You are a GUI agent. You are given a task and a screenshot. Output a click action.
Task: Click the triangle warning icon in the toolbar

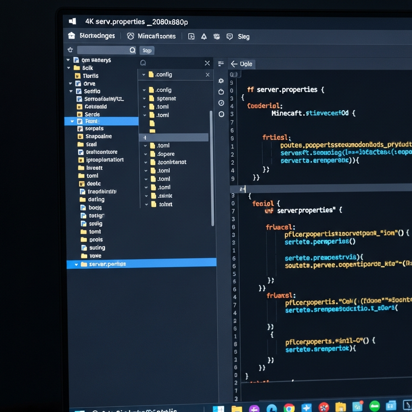[x=204, y=36]
